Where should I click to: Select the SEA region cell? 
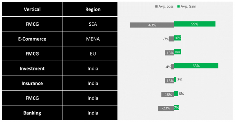(x=93, y=24)
